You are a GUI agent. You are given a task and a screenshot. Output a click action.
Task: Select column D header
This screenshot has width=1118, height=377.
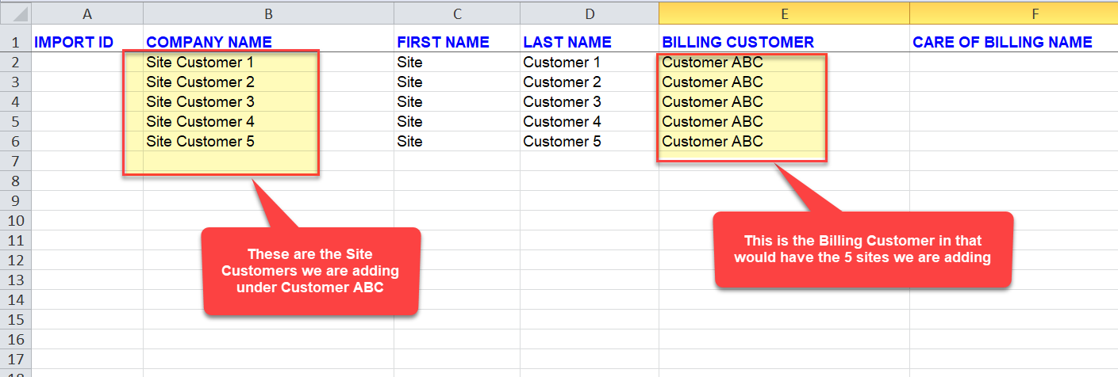coord(589,13)
